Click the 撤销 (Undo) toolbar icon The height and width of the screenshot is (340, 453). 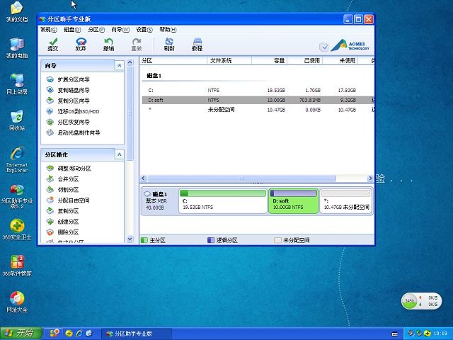click(x=108, y=45)
